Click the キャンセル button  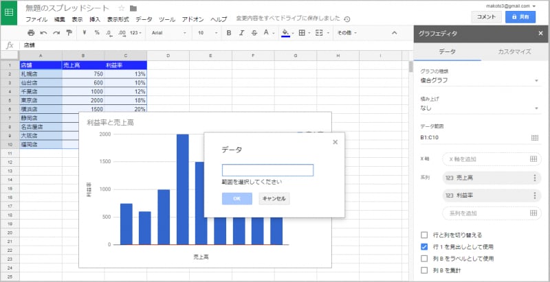pos(274,199)
